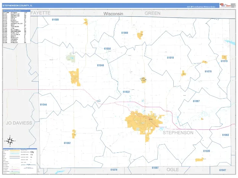Select ZIP code label 61044
The height and width of the screenshot is (178, 238).
pos(44,105)
